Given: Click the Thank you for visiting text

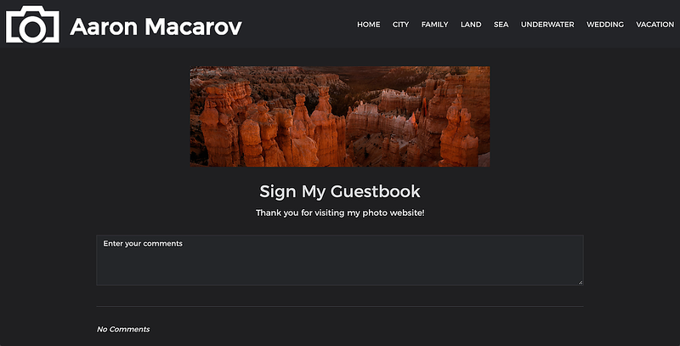Looking at the screenshot, I should [x=340, y=213].
